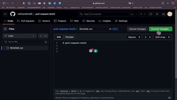
Task: Select README.md in the file tree
Action: pyautogui.click(x=25, y=48)
